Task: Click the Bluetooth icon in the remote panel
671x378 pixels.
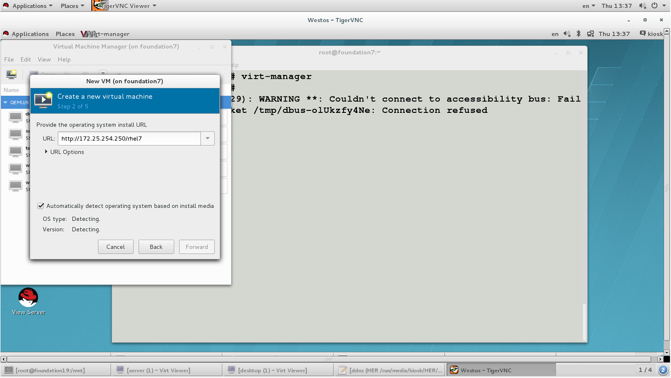Action: (x=578, y=34)
